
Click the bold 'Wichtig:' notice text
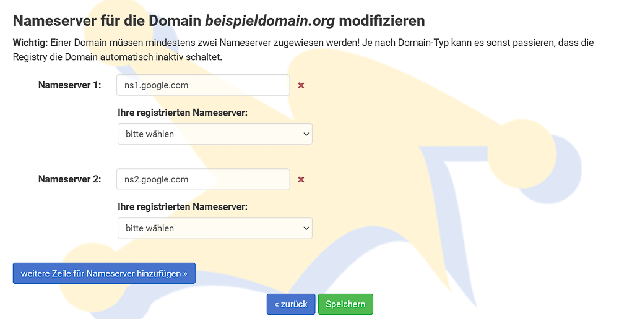click(30, 43)
